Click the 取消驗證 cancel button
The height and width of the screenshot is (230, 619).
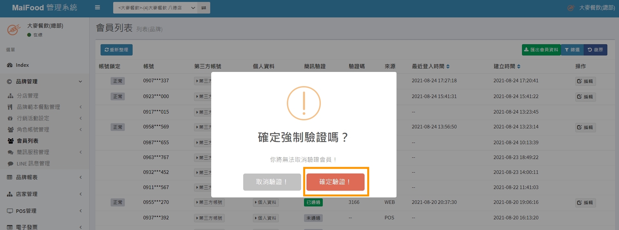click(x=272, y=182)
